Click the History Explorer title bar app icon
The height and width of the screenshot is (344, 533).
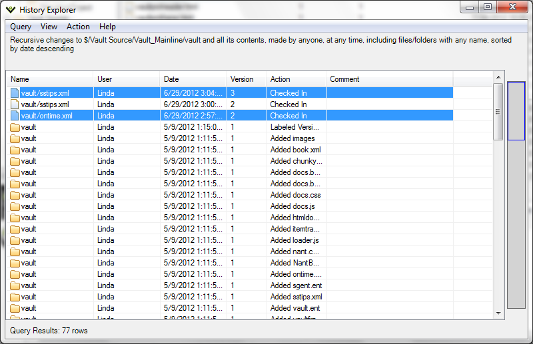click(10, 9)
